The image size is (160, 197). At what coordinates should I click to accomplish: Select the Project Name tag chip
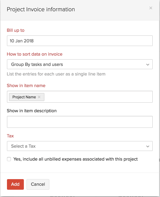[x=24, y=97]
